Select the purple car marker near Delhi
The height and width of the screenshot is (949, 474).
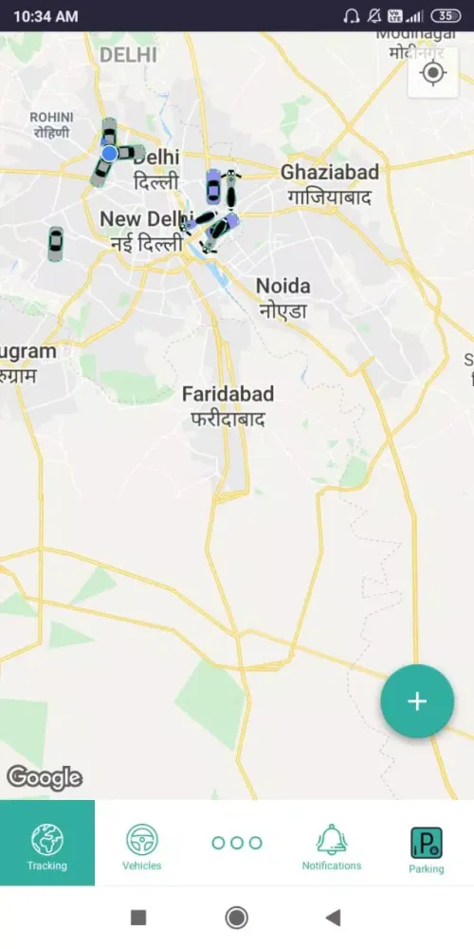(213, 186)
